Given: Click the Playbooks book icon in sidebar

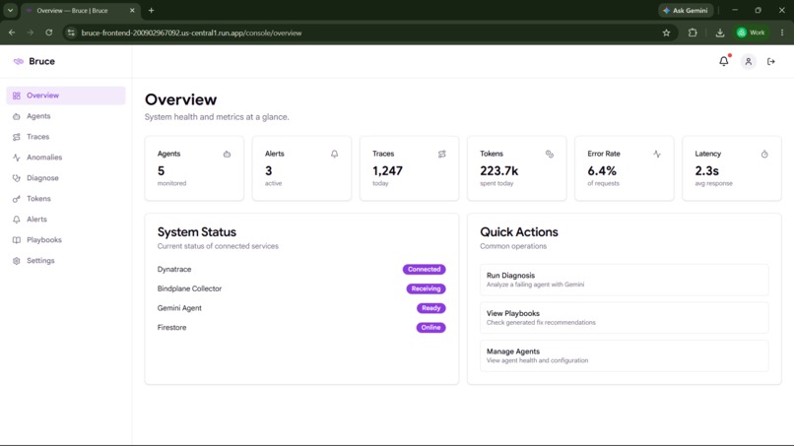Looking at the screenshot, I should (x=17, y=240).
